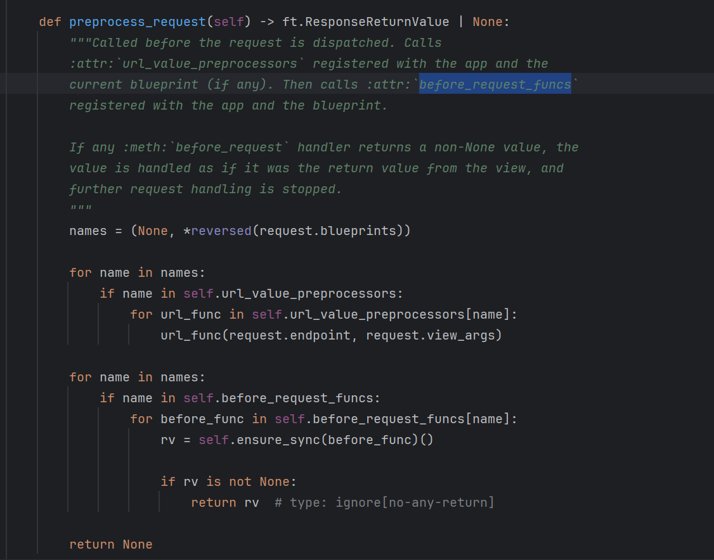Image resolution: width=714 pixels, height=560 pixels.
Task: Click the 'if rv is not None' condition
Action: coord(228,482)
